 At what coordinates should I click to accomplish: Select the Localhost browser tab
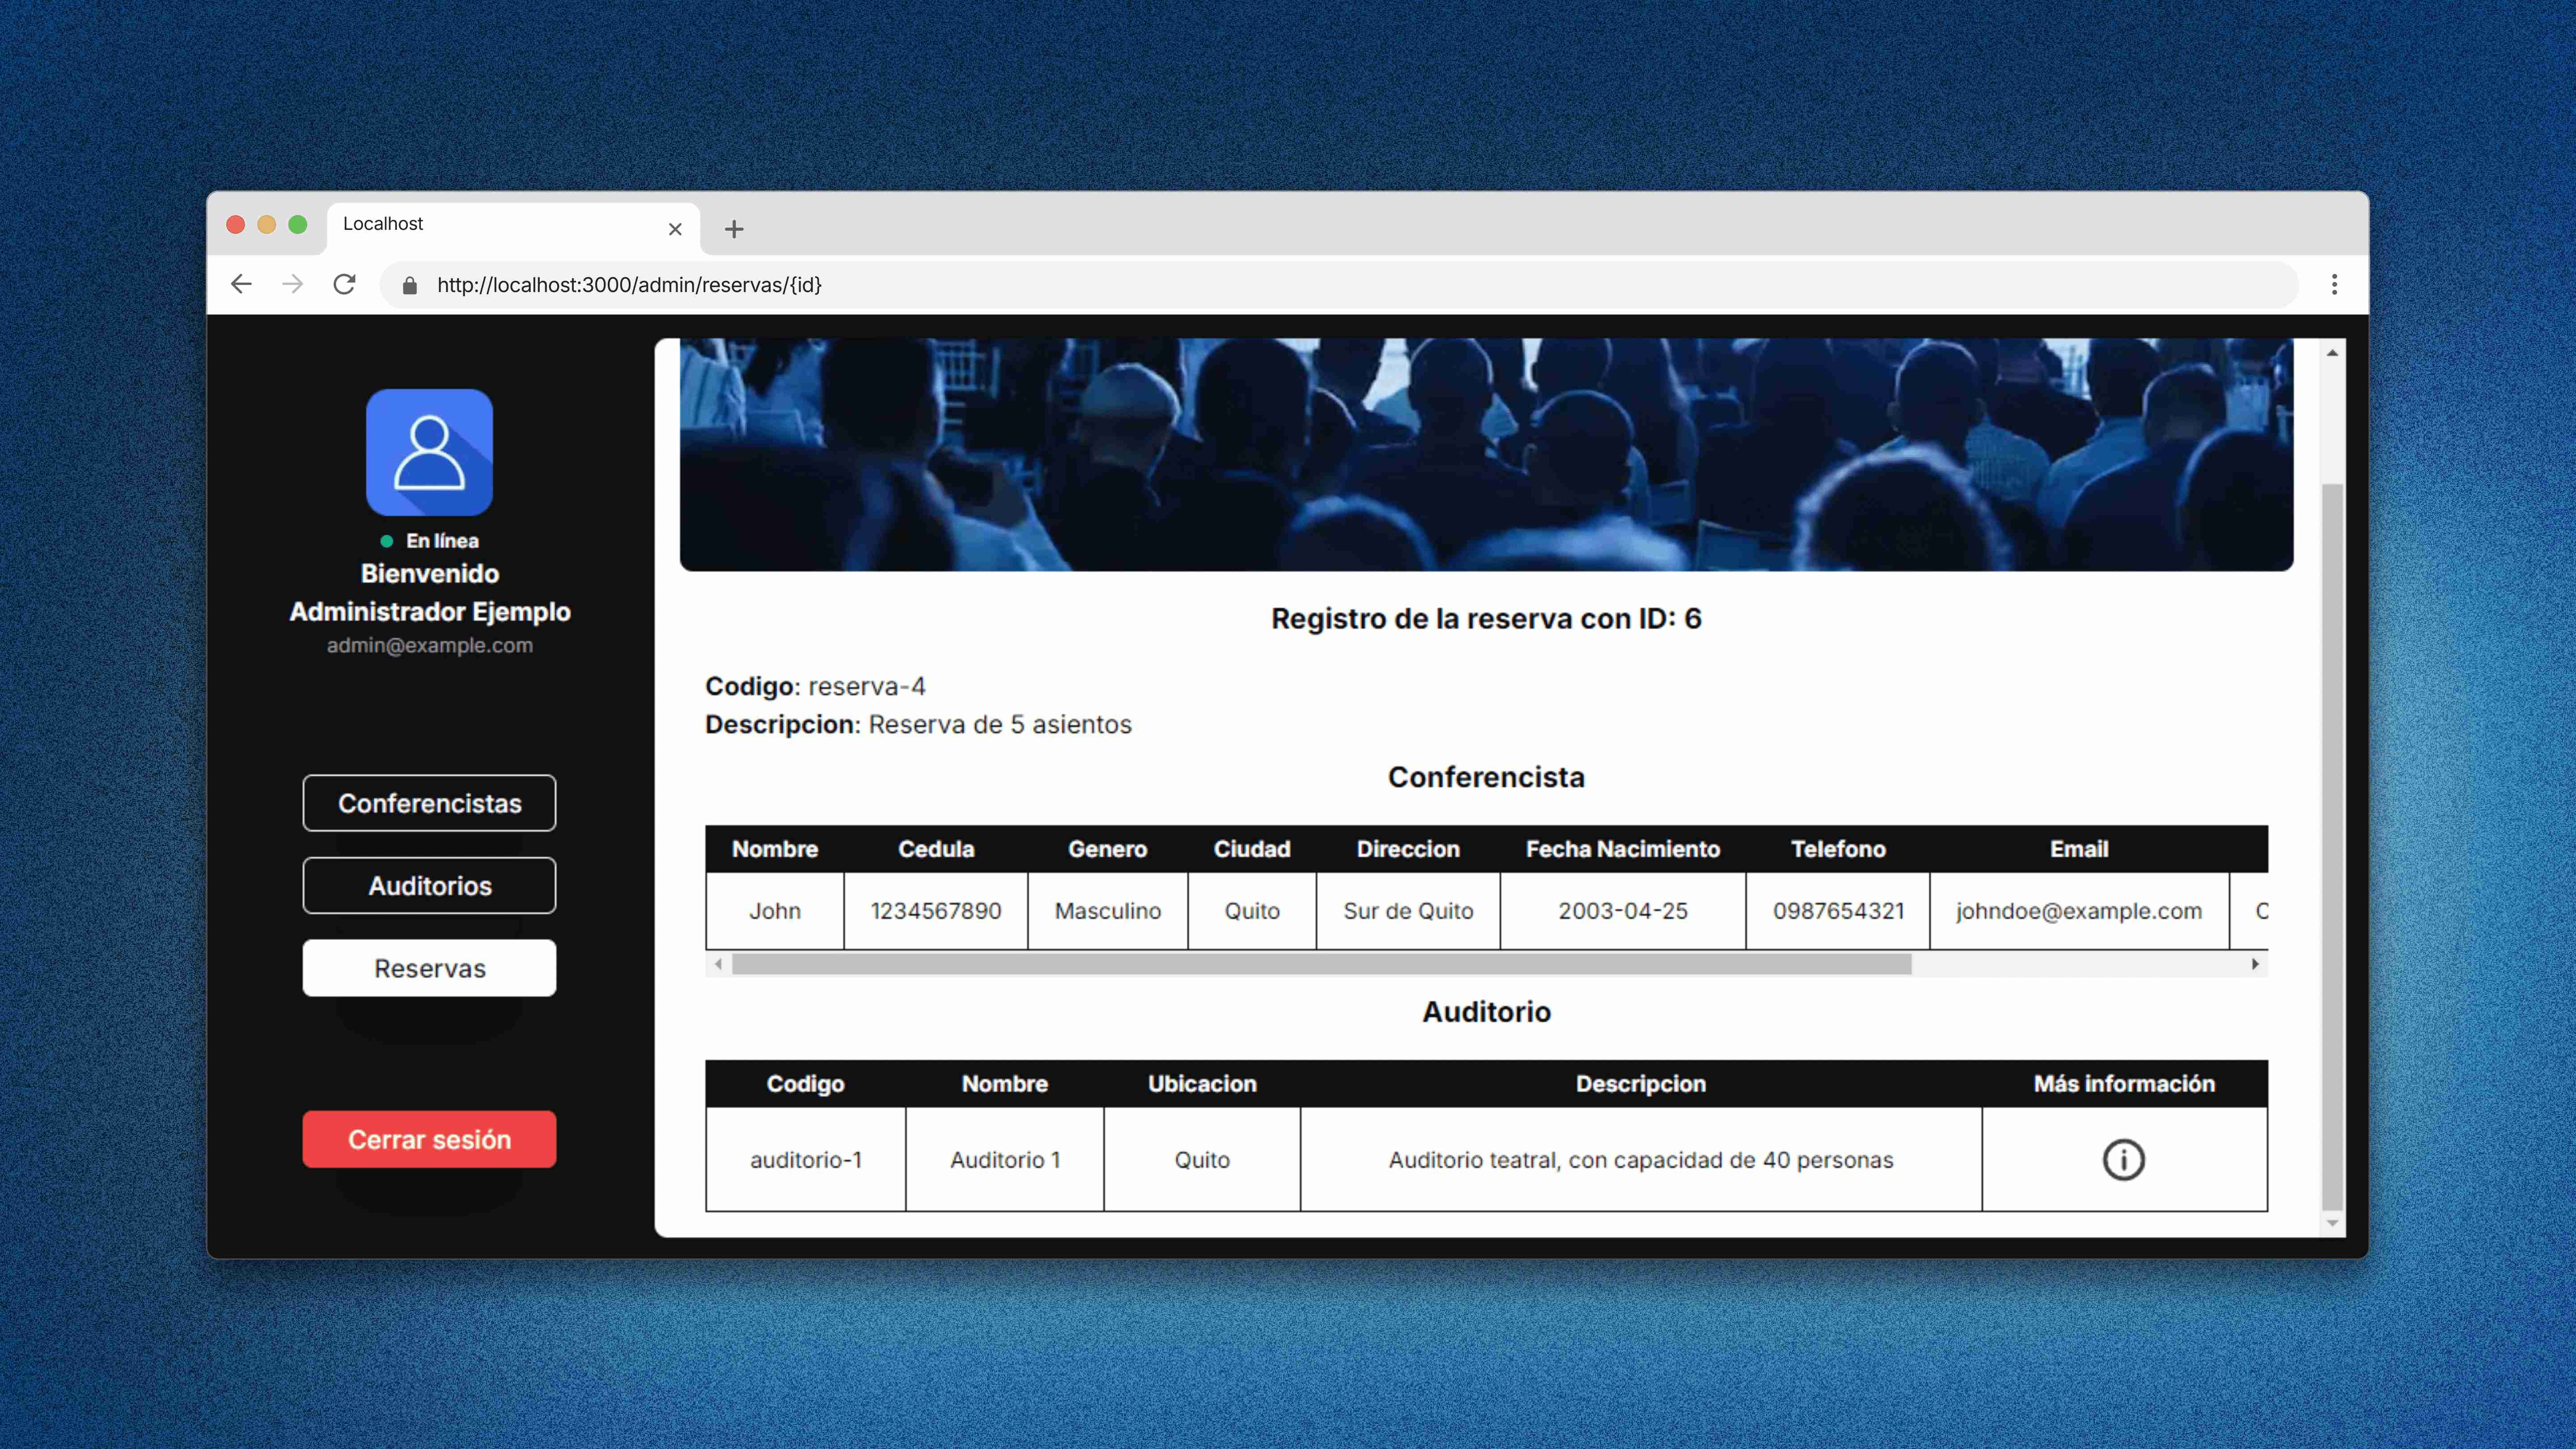click(x=513, y=228)
